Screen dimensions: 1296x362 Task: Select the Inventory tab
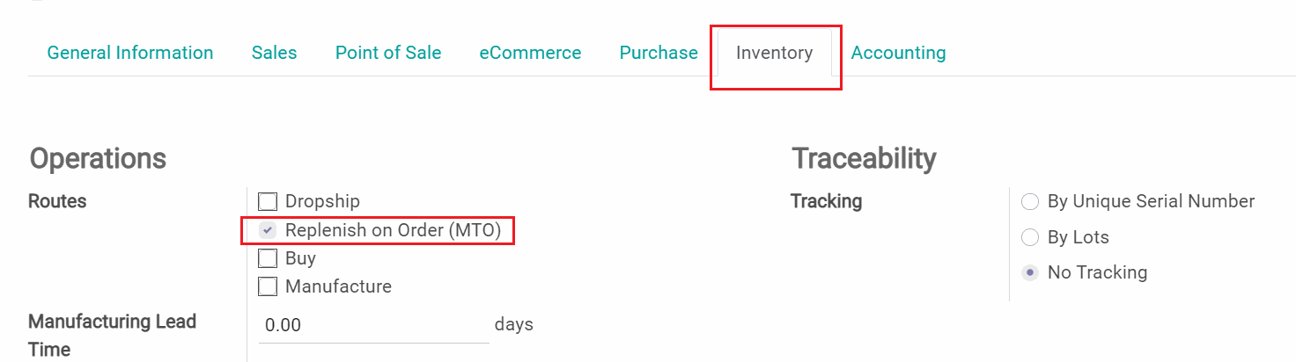coord(774,53)
